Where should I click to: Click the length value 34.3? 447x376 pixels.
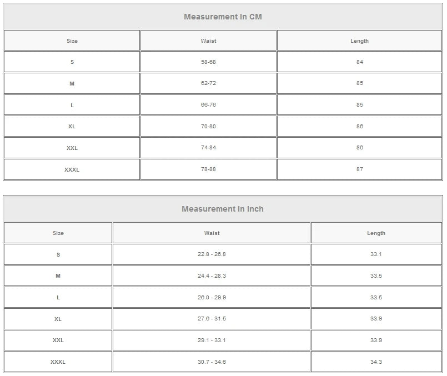pos(376,362)
